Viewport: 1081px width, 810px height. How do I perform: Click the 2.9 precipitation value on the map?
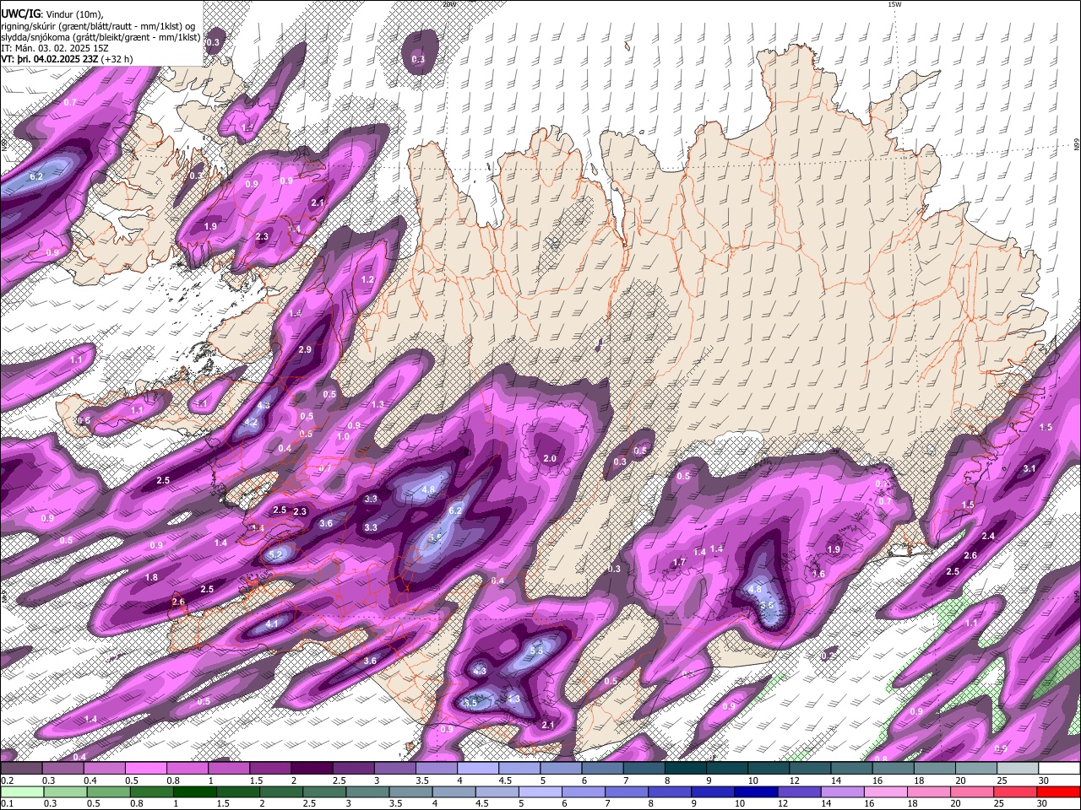[305, 349]
